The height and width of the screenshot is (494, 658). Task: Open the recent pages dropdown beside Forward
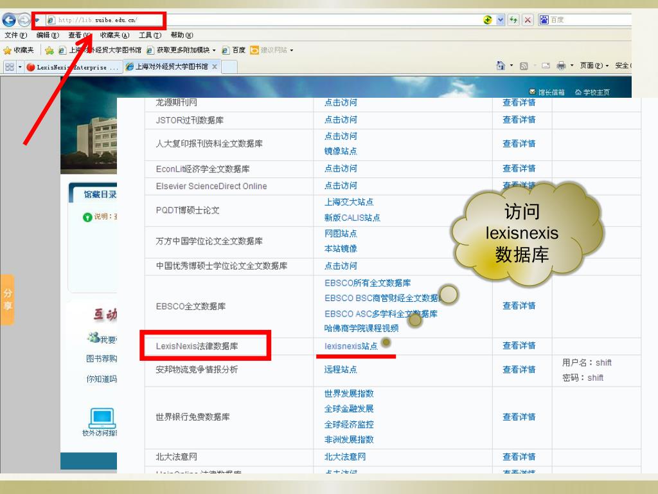pos(37,20)
